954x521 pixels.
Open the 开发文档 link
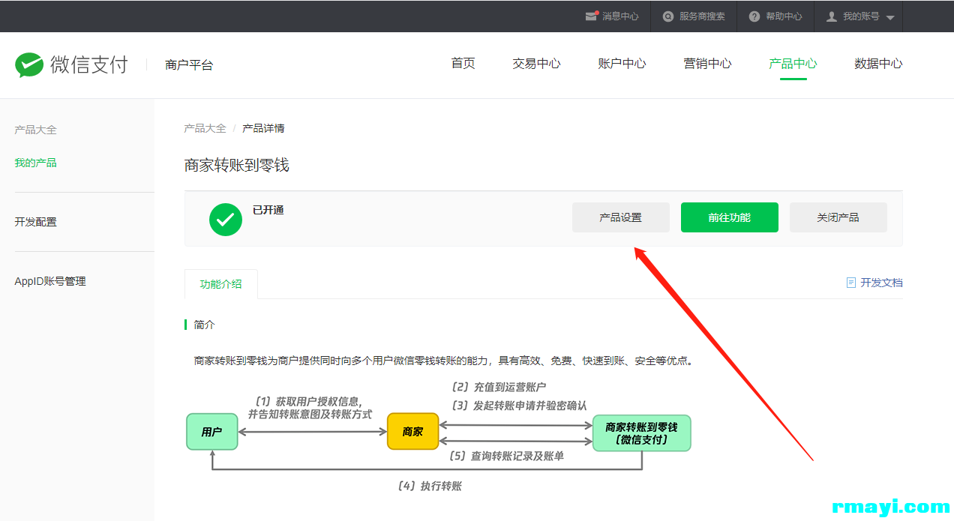coord(881,283)
